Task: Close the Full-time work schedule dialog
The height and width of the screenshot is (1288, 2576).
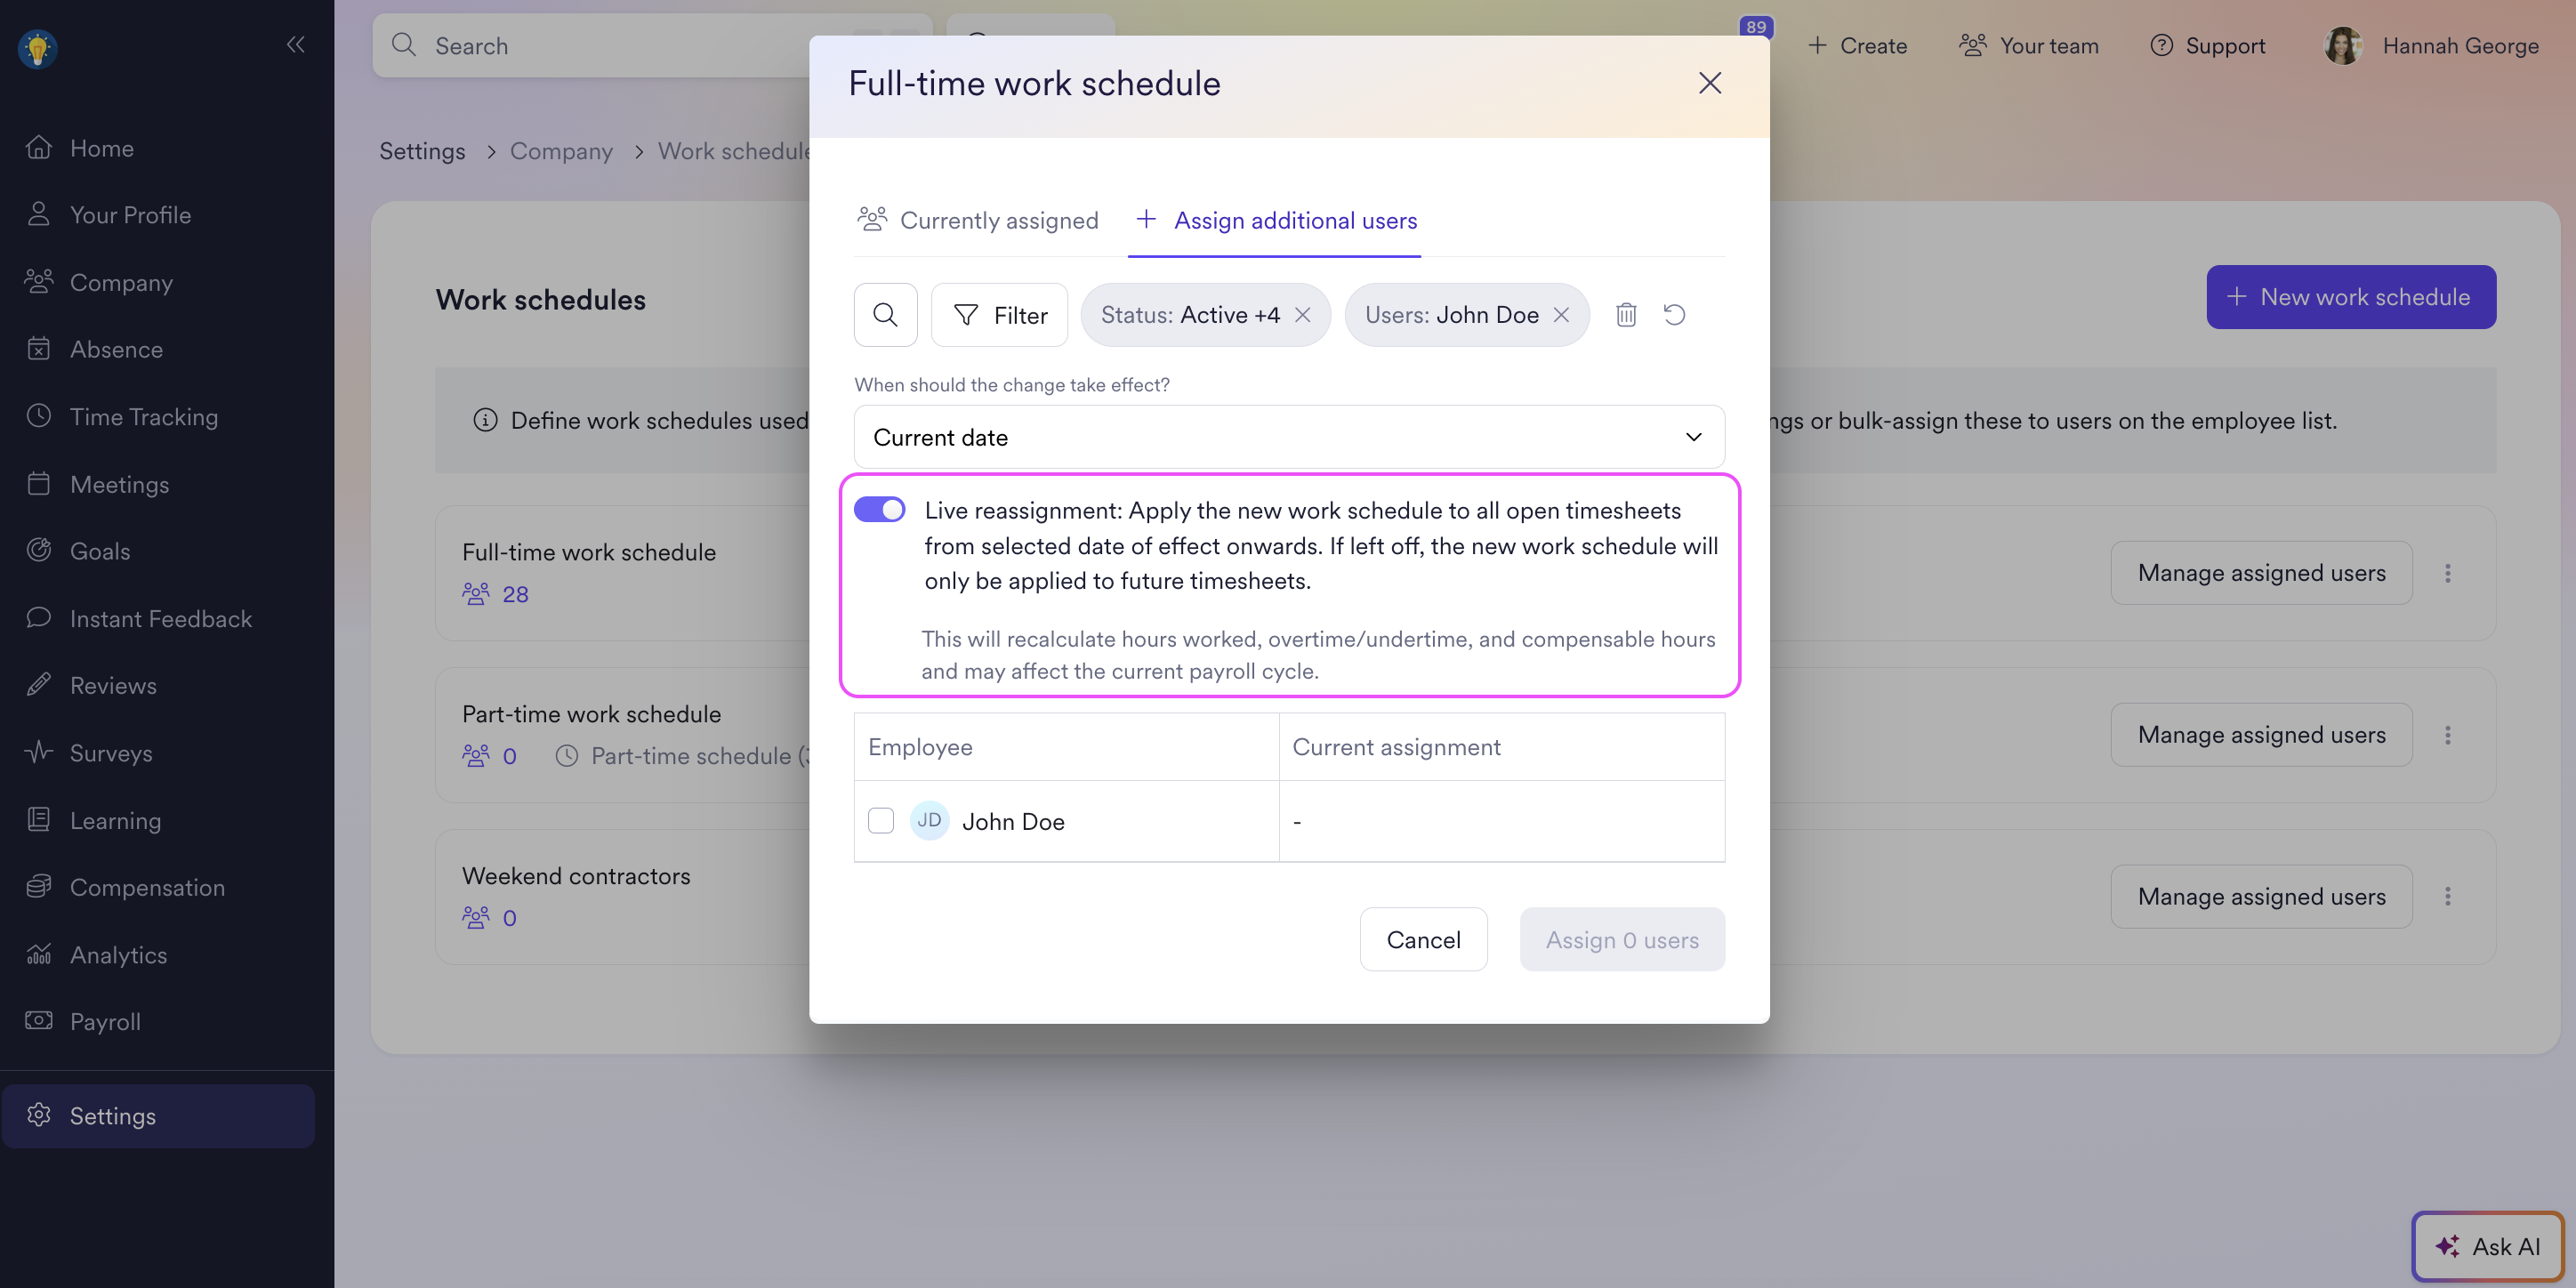Action: 1709,83
